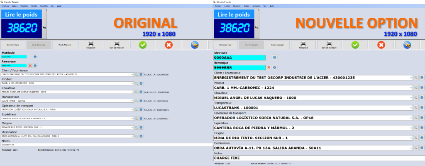Confirm with green checkmark in ORIGINAL window
Image resolution: width=425 pixels, height=166 pixels.
click(x=143, y=45)
